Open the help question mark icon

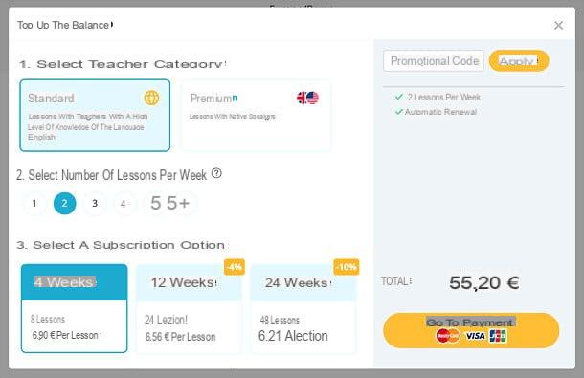pyautogui.click(x=216, y=173)
